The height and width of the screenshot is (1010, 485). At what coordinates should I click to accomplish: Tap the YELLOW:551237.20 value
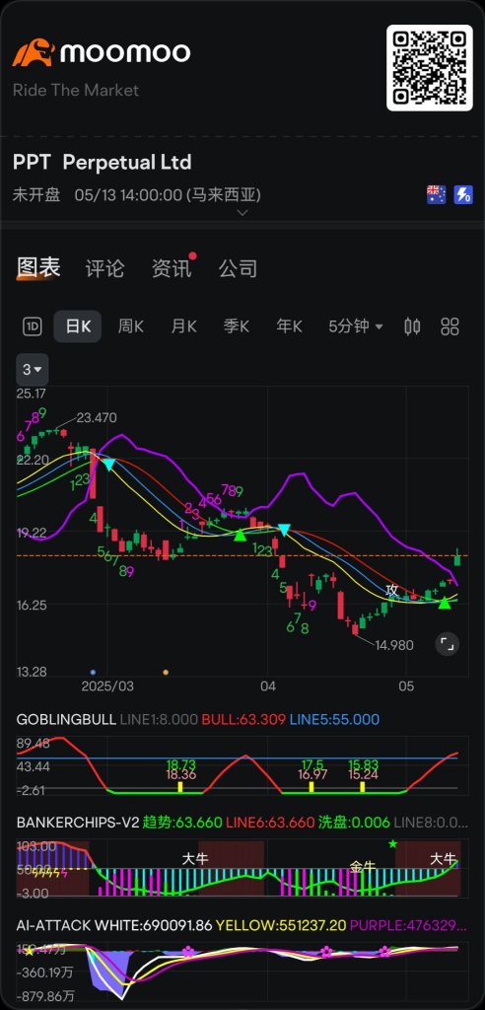pyautogui.click(x=279, y=925)
